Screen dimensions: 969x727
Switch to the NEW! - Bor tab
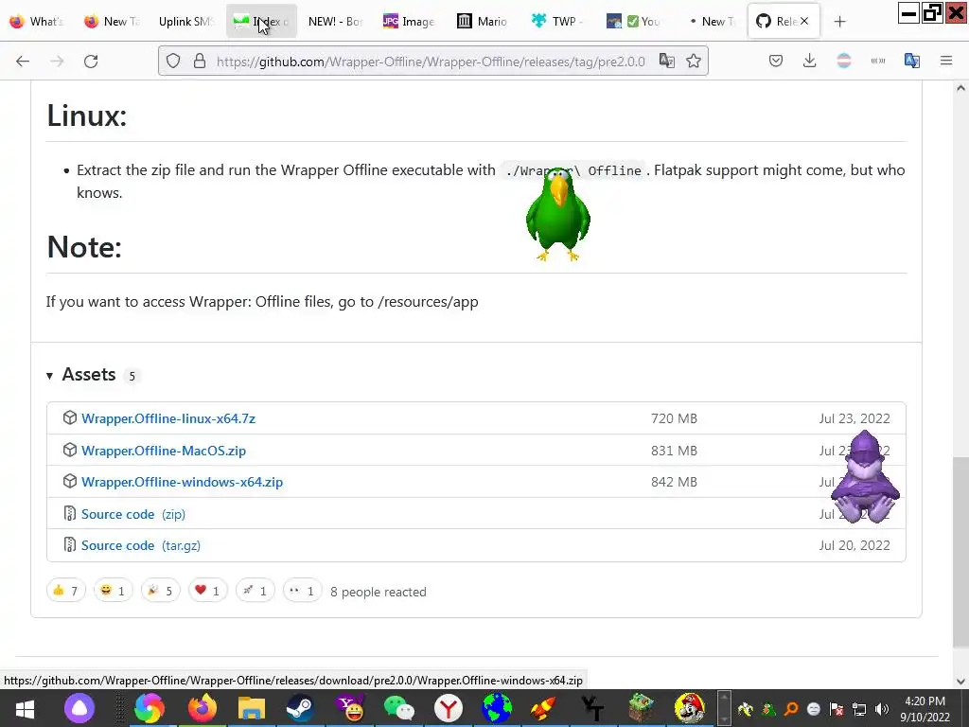tap(336, 21)
